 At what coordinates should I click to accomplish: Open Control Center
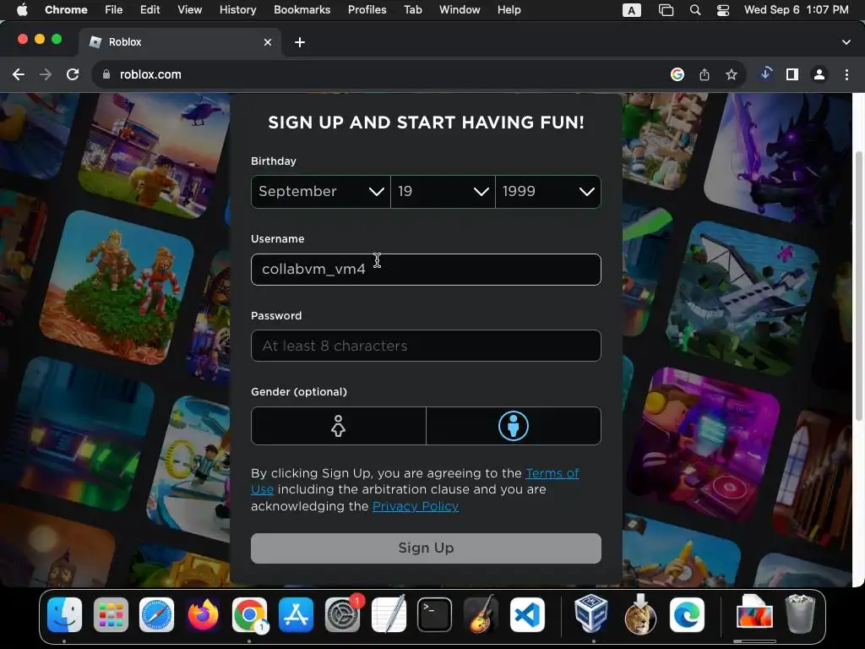tap(723, 10)
